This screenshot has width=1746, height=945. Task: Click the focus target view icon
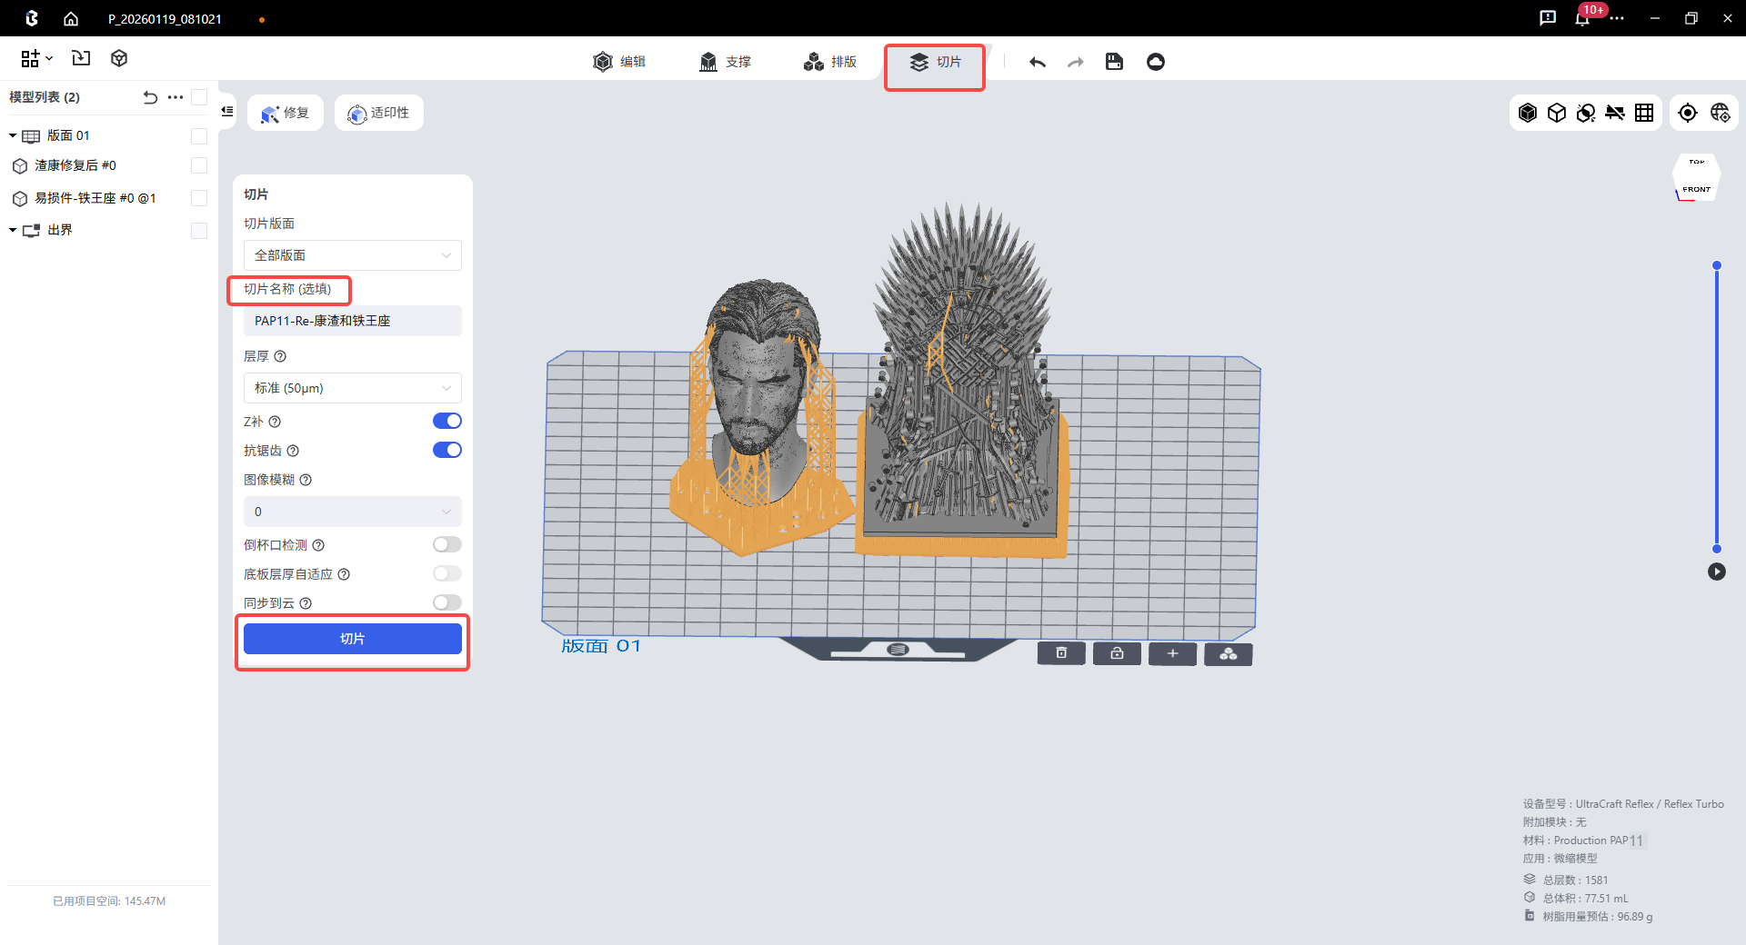[x=1688, y=113]
